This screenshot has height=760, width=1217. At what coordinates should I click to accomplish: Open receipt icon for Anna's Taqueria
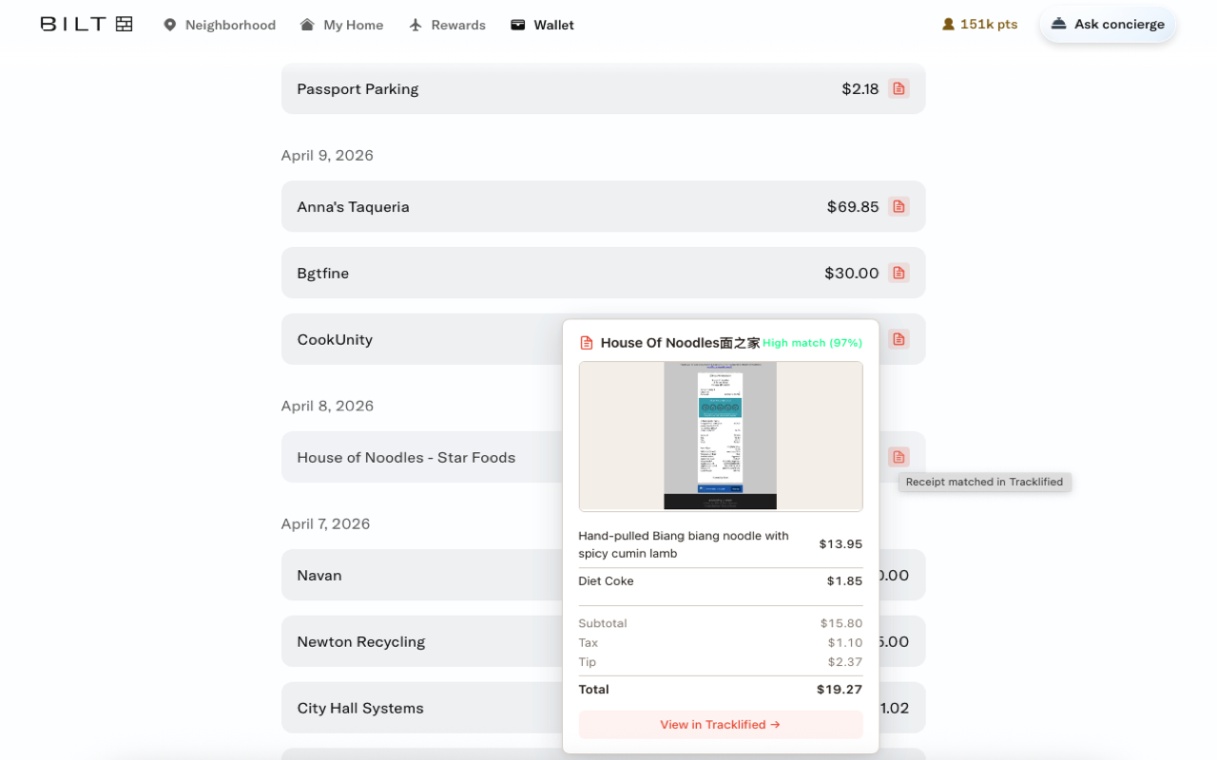(x=898, y=206)
